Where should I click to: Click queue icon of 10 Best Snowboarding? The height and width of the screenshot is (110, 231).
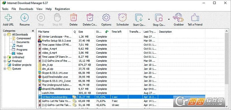74,97
